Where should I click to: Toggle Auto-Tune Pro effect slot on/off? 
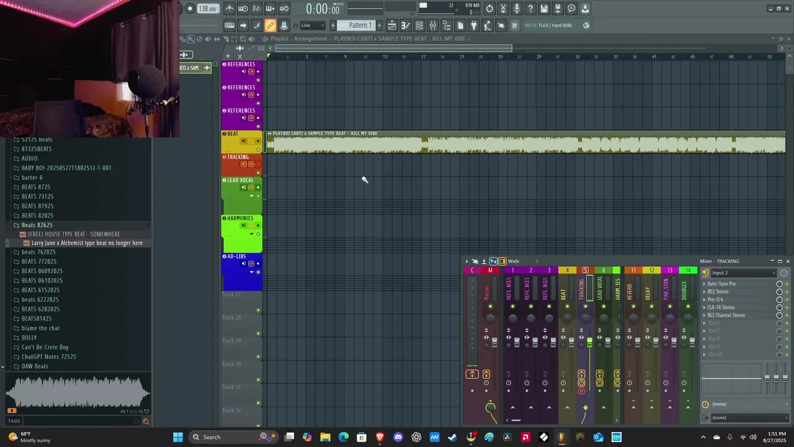[x=787, y=284]
